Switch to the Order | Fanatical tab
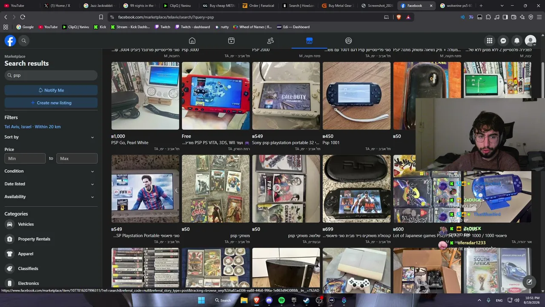 click(x=260, y=6)
